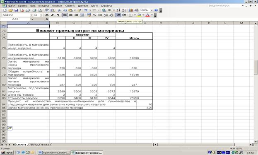The image size is (258, 155).
Task: Apply percent style format
Action: 94,15
